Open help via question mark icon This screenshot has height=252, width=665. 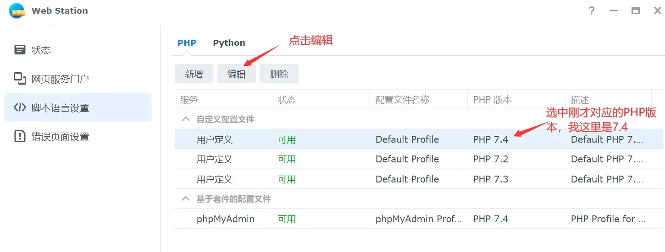point(592,11)
